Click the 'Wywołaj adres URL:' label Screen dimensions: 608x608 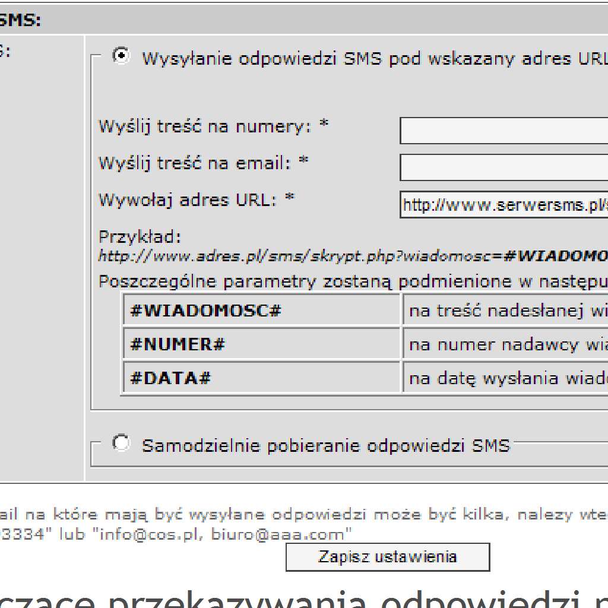(x=188, y=200)
